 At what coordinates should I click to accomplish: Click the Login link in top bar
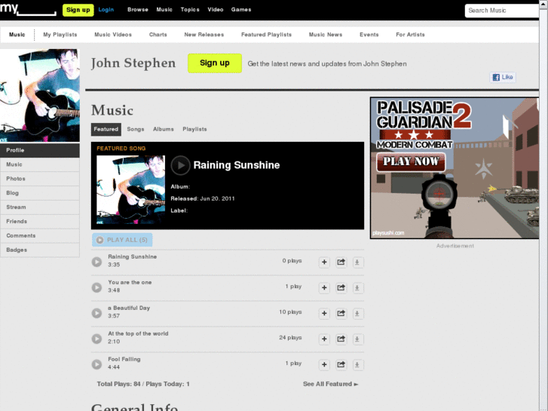(106, 10)
